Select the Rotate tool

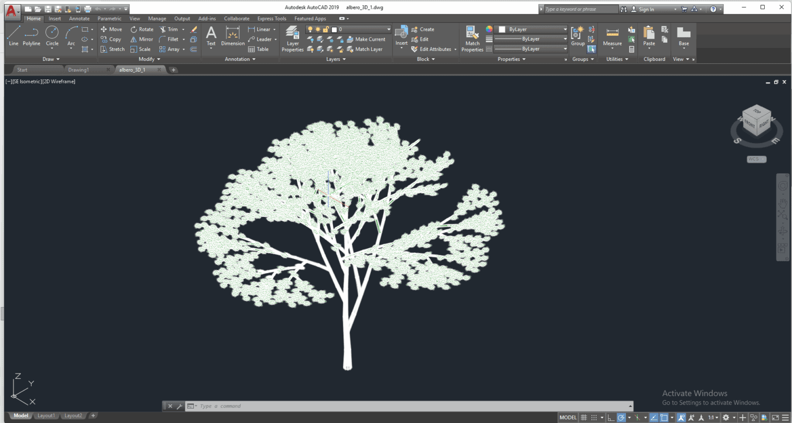pos(142,29)
